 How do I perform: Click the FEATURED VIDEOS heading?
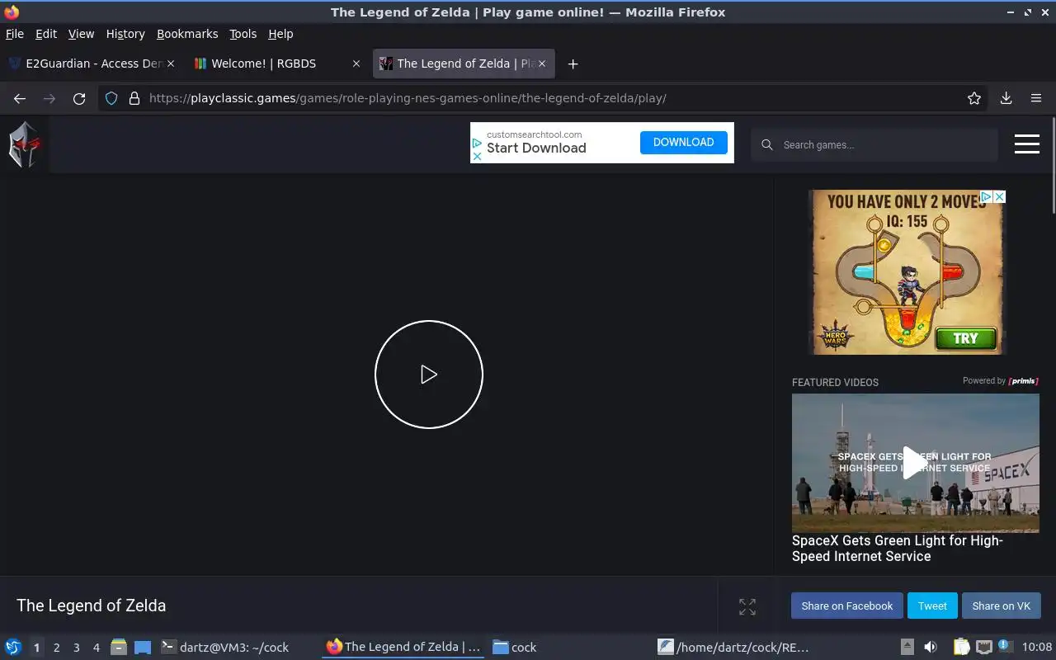point(835,383)
